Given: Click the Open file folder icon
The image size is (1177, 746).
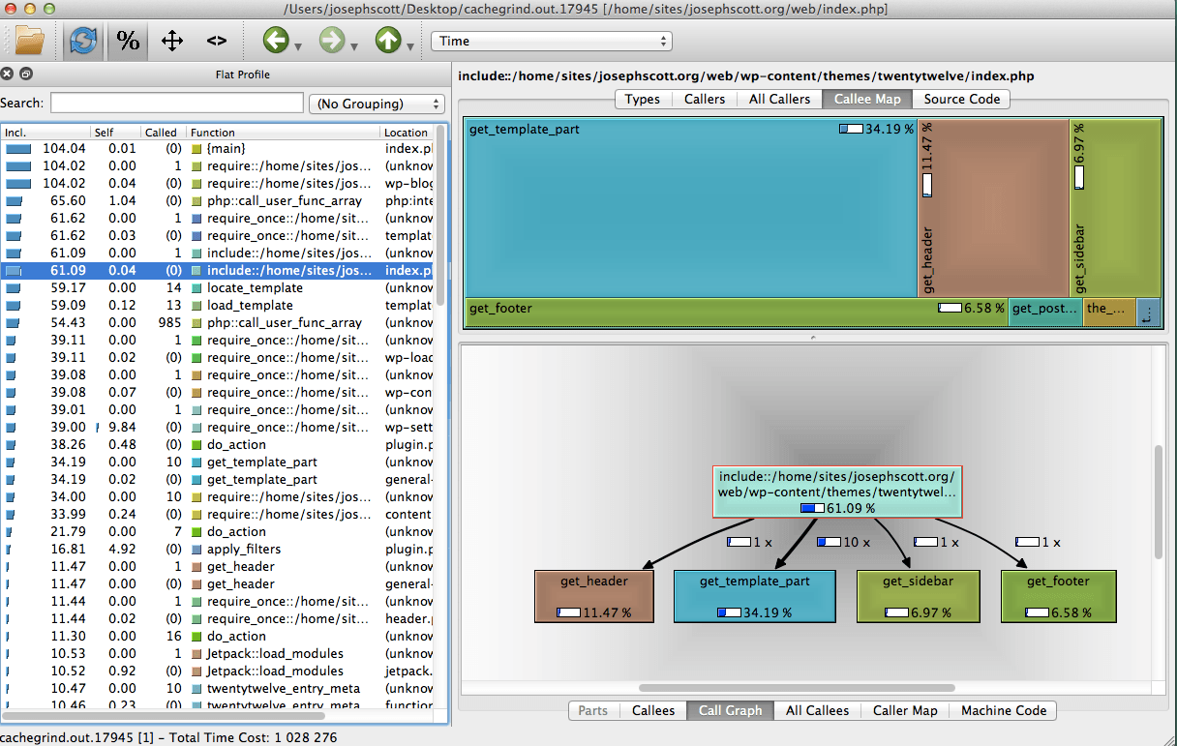Looking at the screenshot, I should [30, 41].
